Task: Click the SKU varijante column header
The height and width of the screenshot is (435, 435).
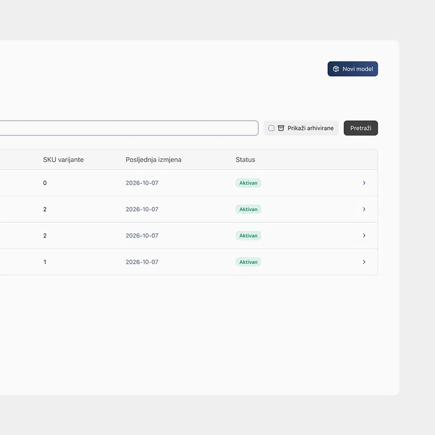Action: 63,159
